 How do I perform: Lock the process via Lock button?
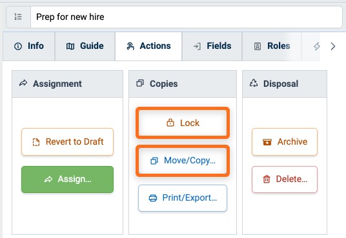pos(183,123)
